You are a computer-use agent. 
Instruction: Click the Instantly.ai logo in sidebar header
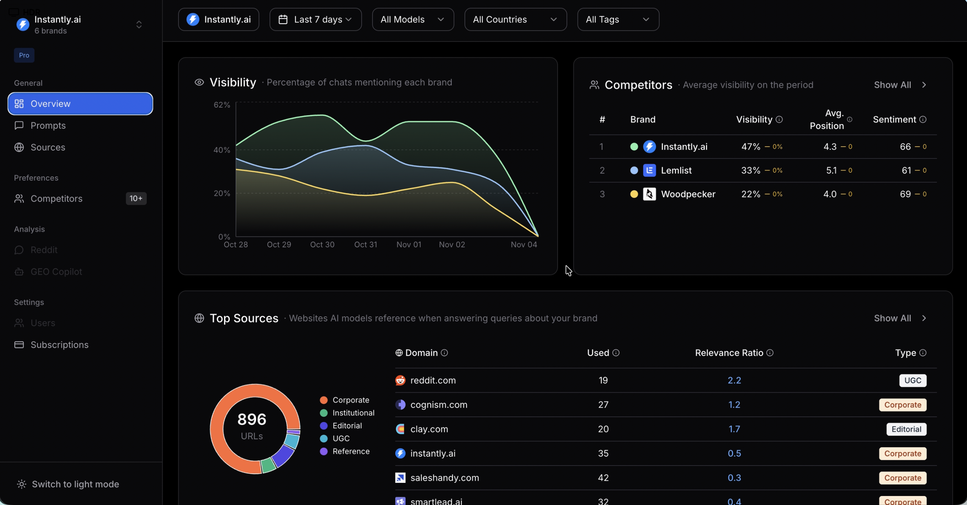23,25
